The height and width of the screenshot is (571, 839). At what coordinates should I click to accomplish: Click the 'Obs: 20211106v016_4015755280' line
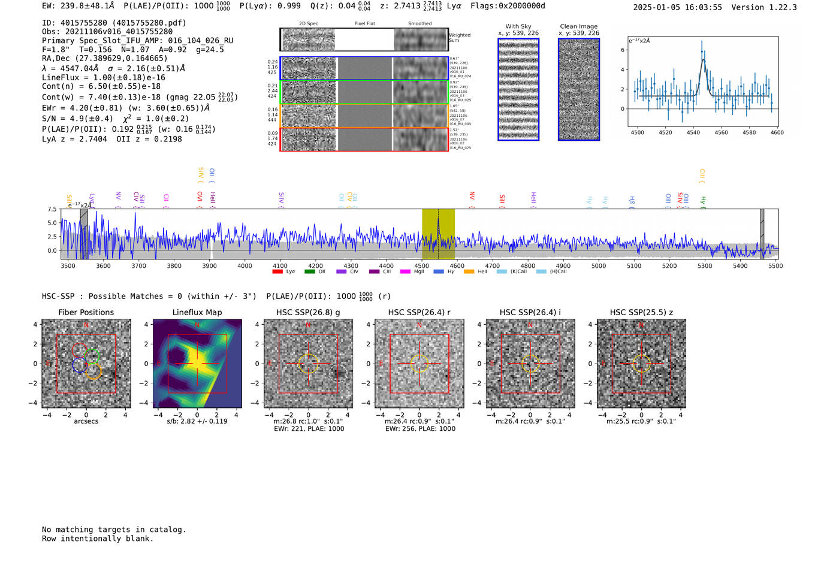pyautogui.click(x=107, y=32)
